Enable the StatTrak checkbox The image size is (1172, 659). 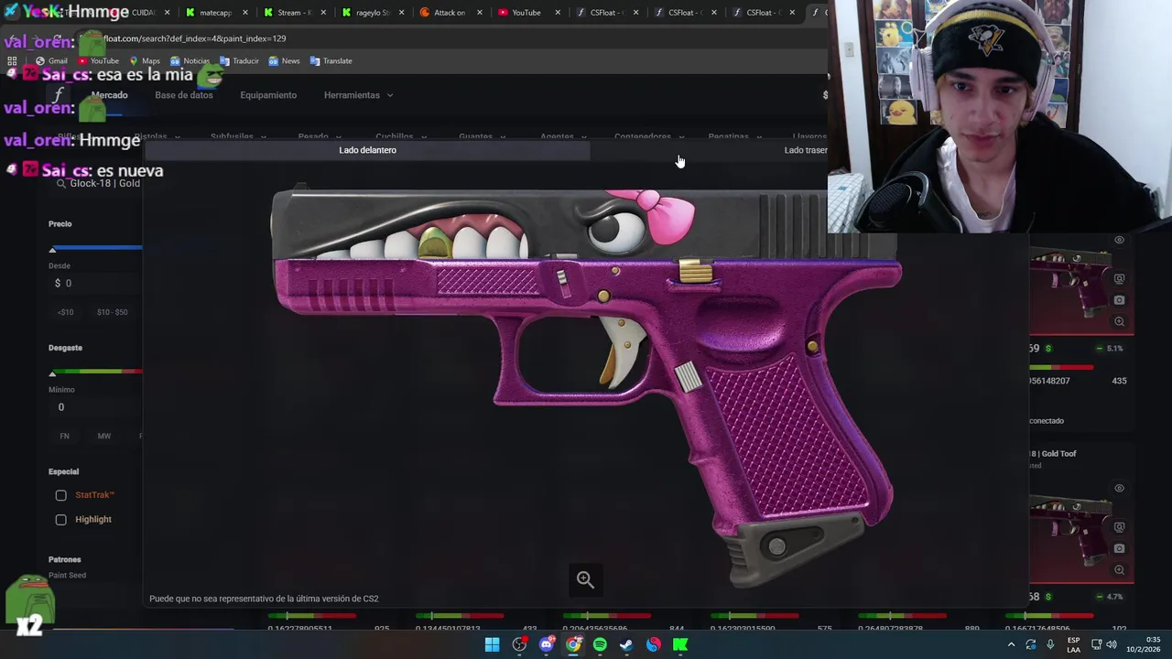(x=60, y=495)
